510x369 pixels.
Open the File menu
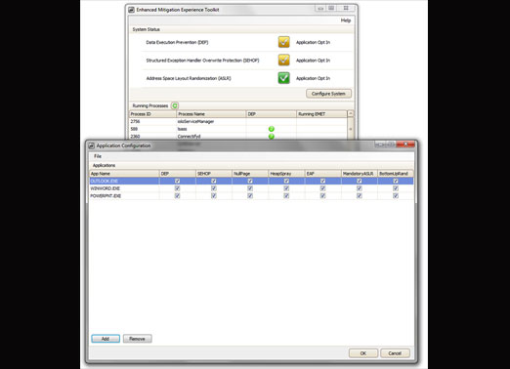point(98,156)
